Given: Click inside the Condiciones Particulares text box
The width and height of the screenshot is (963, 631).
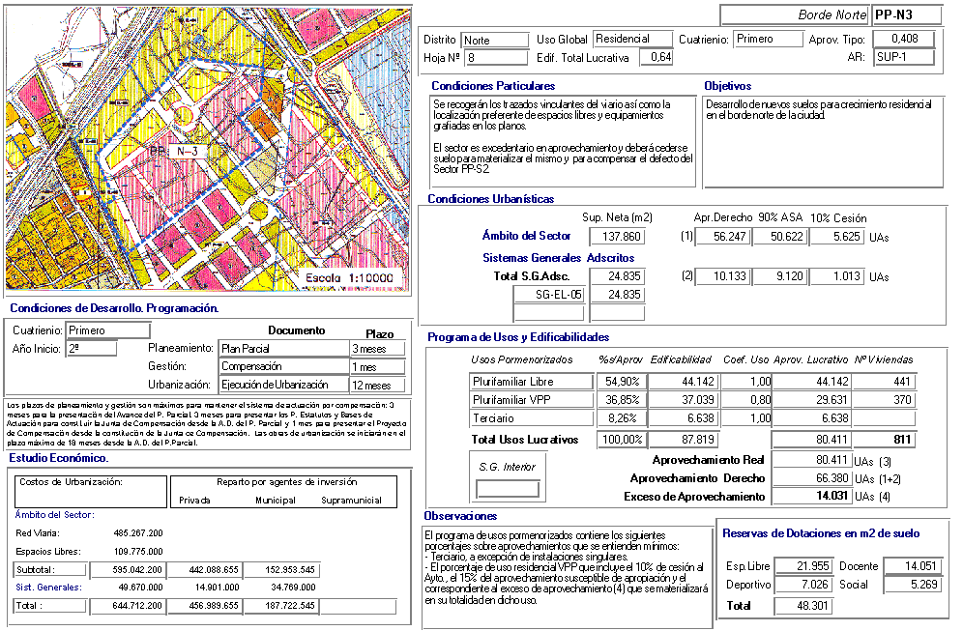Looking at the screenshot, I should pyautogui.click(x=562, y=141).
